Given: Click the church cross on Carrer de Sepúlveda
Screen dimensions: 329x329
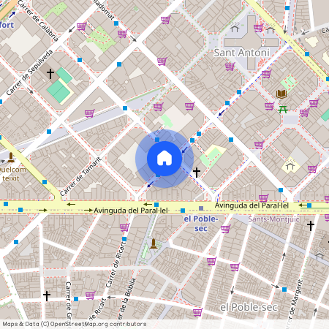Looking at the screenshot, I should pyautogui.click(x=50, y=74).
